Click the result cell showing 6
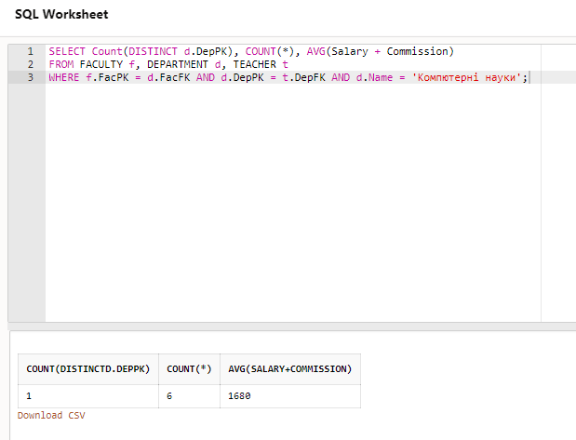 pos(169,396)
